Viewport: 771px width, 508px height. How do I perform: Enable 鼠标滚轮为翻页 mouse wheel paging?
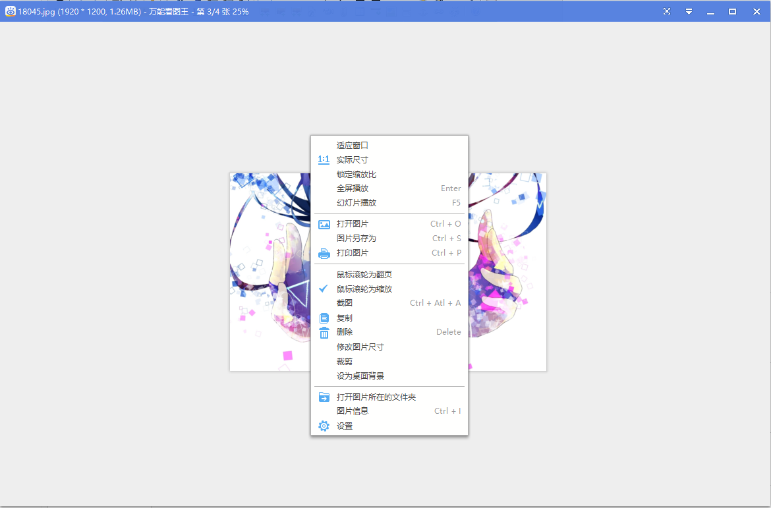tap(389, 274)
